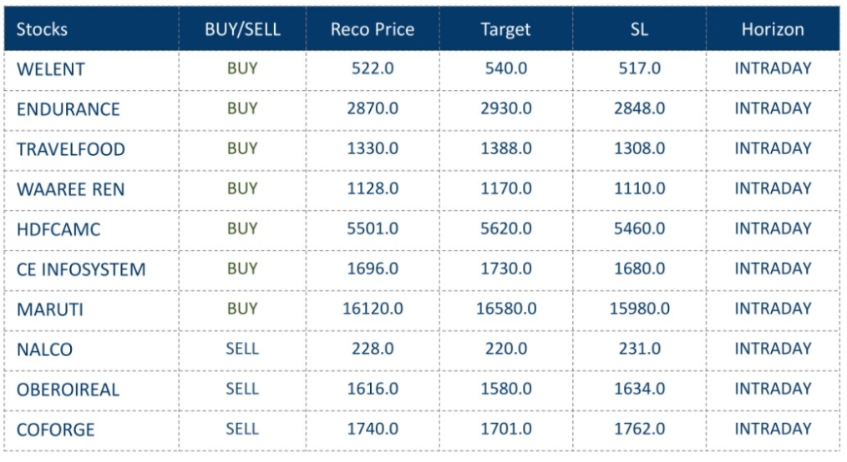Viewport: 847px width, 462px height.
Task: Select the TRAVELFOOD stock row label
Action: tap(71, 149)
